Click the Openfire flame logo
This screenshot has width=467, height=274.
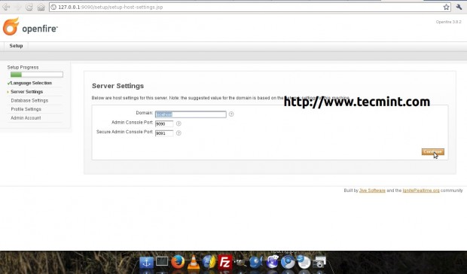tap(11, 26)
